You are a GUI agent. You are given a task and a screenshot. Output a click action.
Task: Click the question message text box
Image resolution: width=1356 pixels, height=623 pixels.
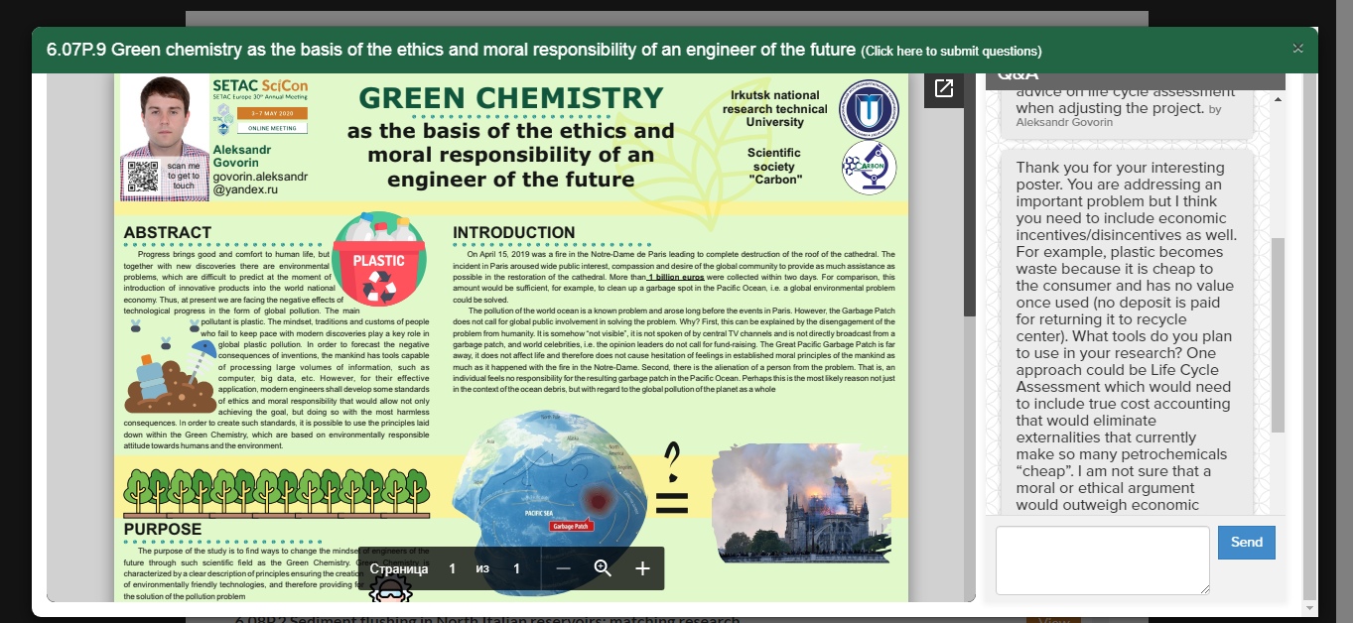click(x=1102, y=561)
